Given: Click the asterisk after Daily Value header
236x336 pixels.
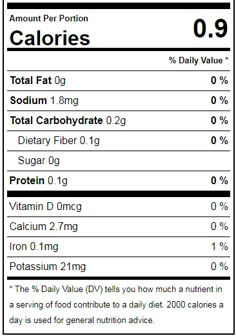Looking at the screenshot, I should pyautogui.click(x=227, y=58).
